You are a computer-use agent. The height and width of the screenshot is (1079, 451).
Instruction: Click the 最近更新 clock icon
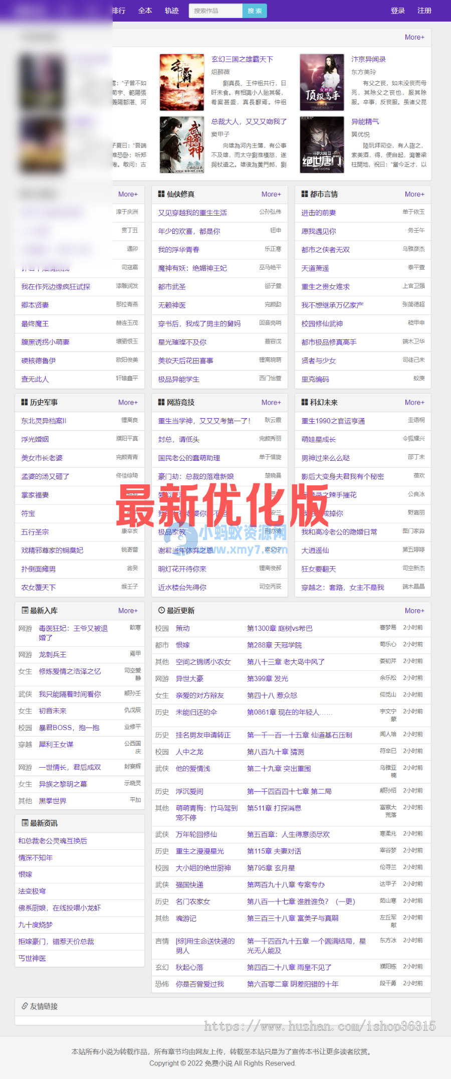pos(161,610)
